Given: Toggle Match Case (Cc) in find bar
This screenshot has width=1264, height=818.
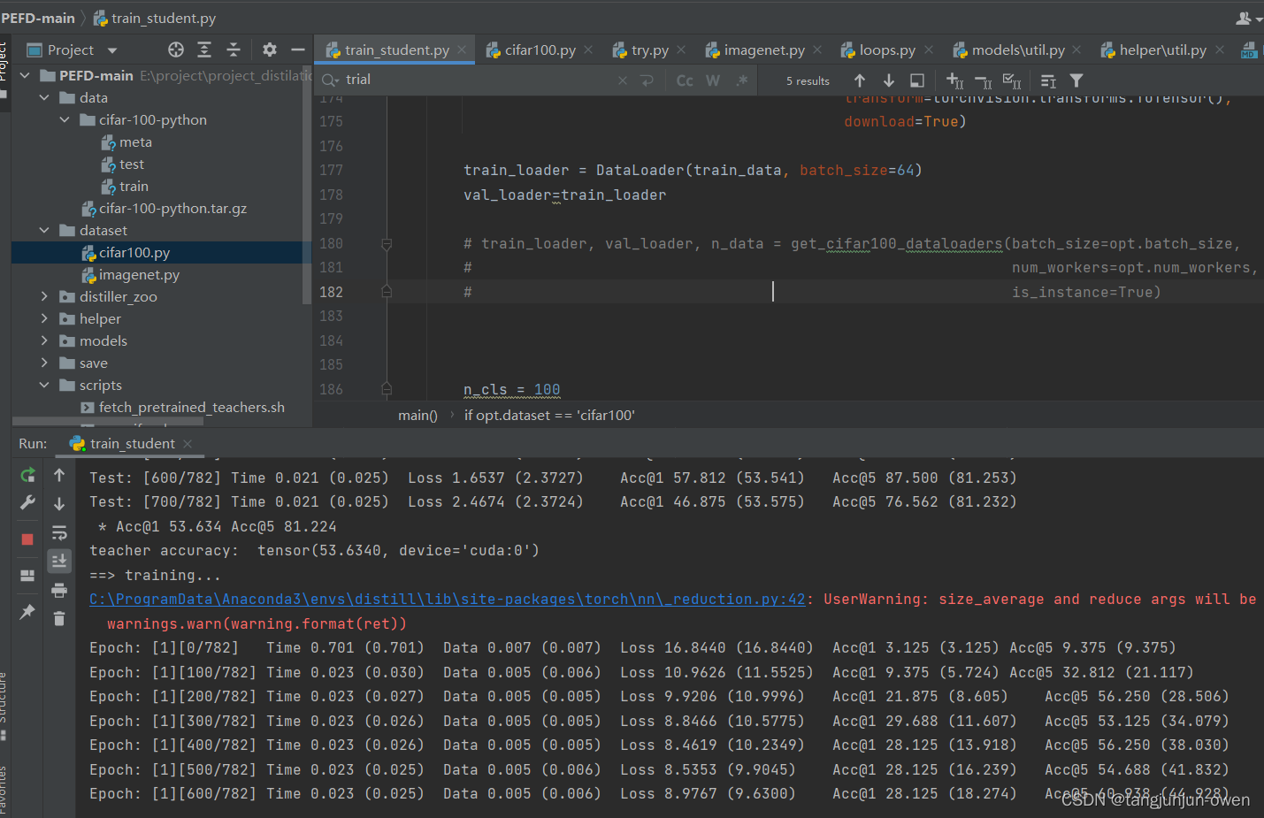Looking at the screenshot, I should pyautogui.click(x=685, y=80).
